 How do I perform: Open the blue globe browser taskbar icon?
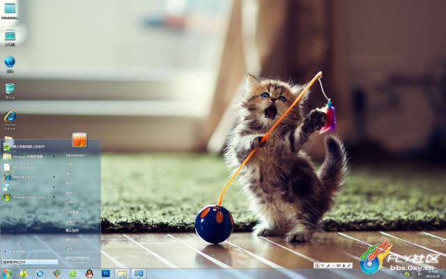point(40,273)
